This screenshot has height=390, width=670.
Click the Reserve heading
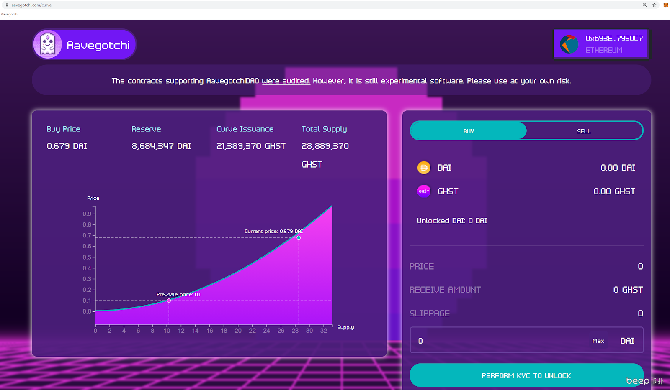pos(146,129)
